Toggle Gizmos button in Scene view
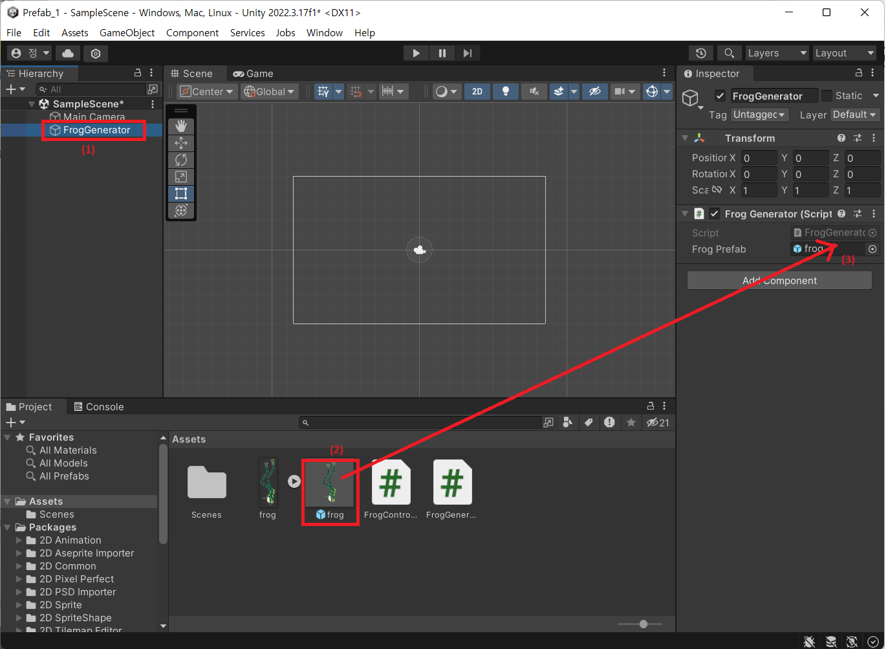This screenshot has height=649, width=888. (x=652, y=91)
